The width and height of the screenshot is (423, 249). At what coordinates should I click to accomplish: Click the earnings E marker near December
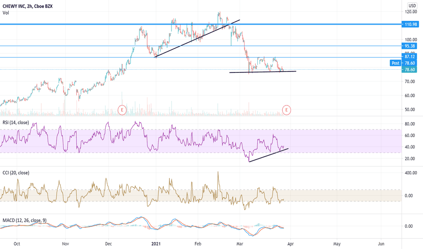pos(122,110)
